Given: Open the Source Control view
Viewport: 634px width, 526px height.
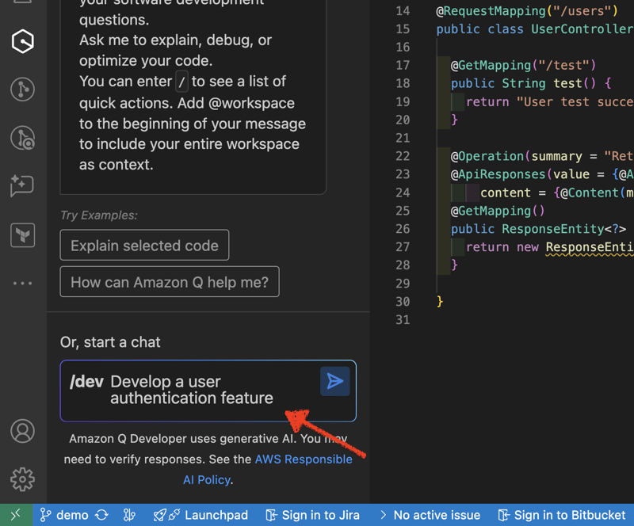Looking at the screenshot, I should click(x=23, y=89).
